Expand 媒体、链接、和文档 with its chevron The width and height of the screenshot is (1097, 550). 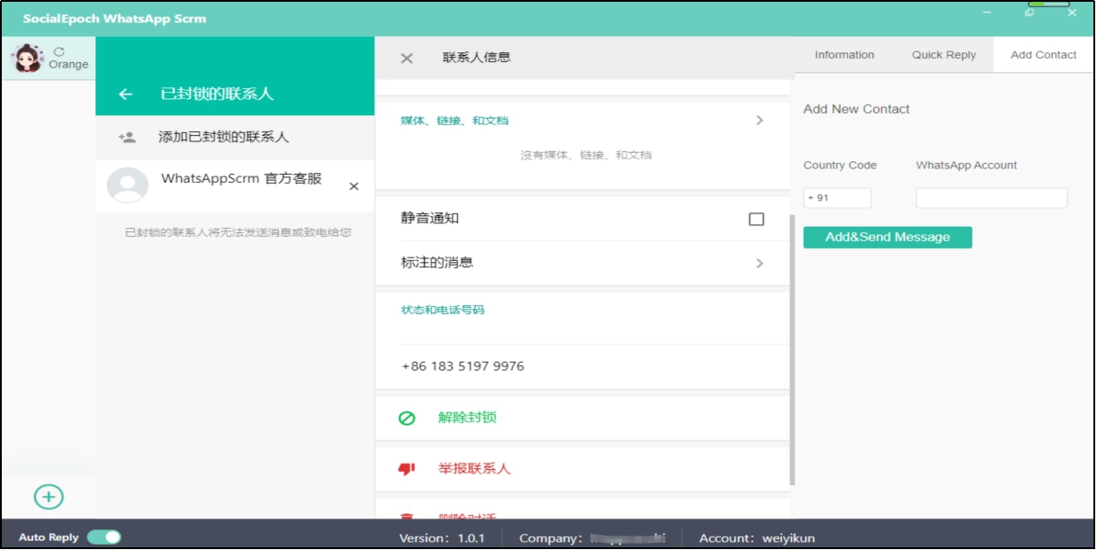(x=760, y=121)
